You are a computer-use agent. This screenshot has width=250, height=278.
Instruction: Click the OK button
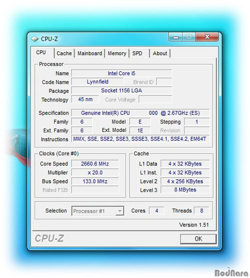tap(198, 239)
